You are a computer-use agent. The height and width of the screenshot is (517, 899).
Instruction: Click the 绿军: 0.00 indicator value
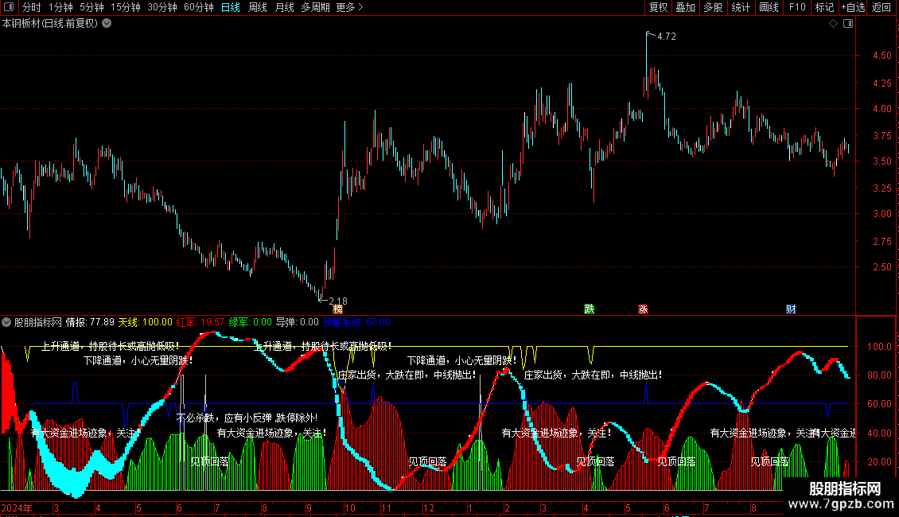pyautogui.click(x=250, y=322)
